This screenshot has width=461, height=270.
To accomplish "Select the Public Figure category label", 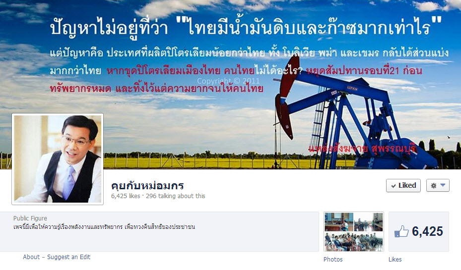I will click(x=30, y=218).
